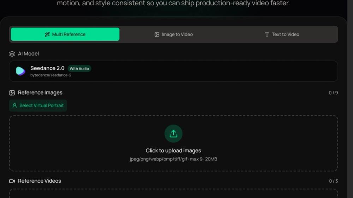Open the Seedance 2.0 model selector
353x198 pixels.
tap(173, 71)
